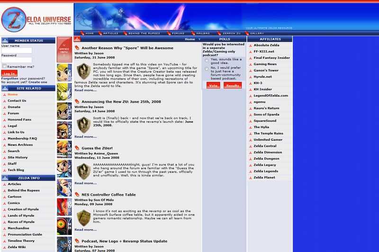Click the Majora's Mask game icon in sidebar
The image size is (379, 252).
pos(64,226)
